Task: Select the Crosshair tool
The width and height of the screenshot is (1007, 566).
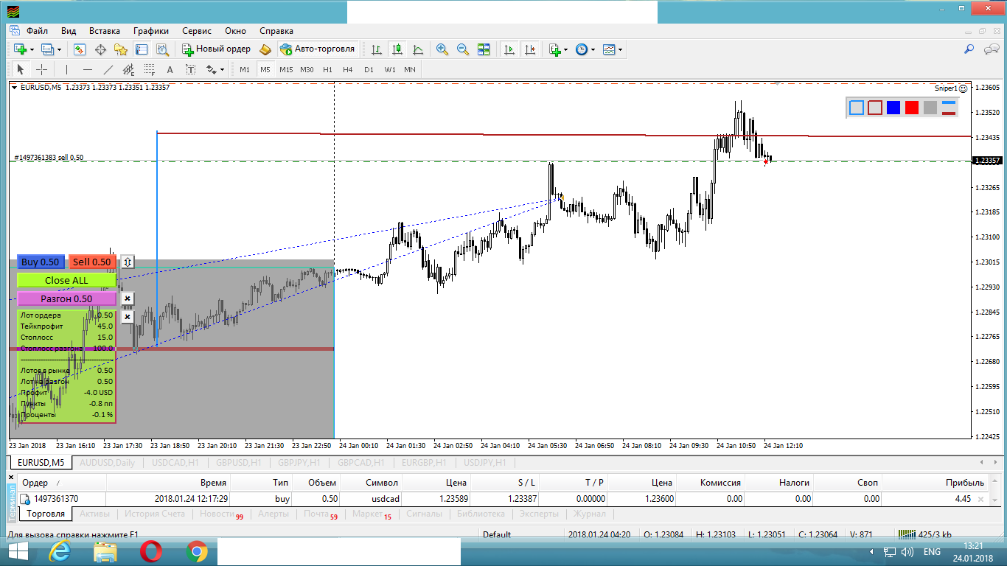Action: point(42,69)
